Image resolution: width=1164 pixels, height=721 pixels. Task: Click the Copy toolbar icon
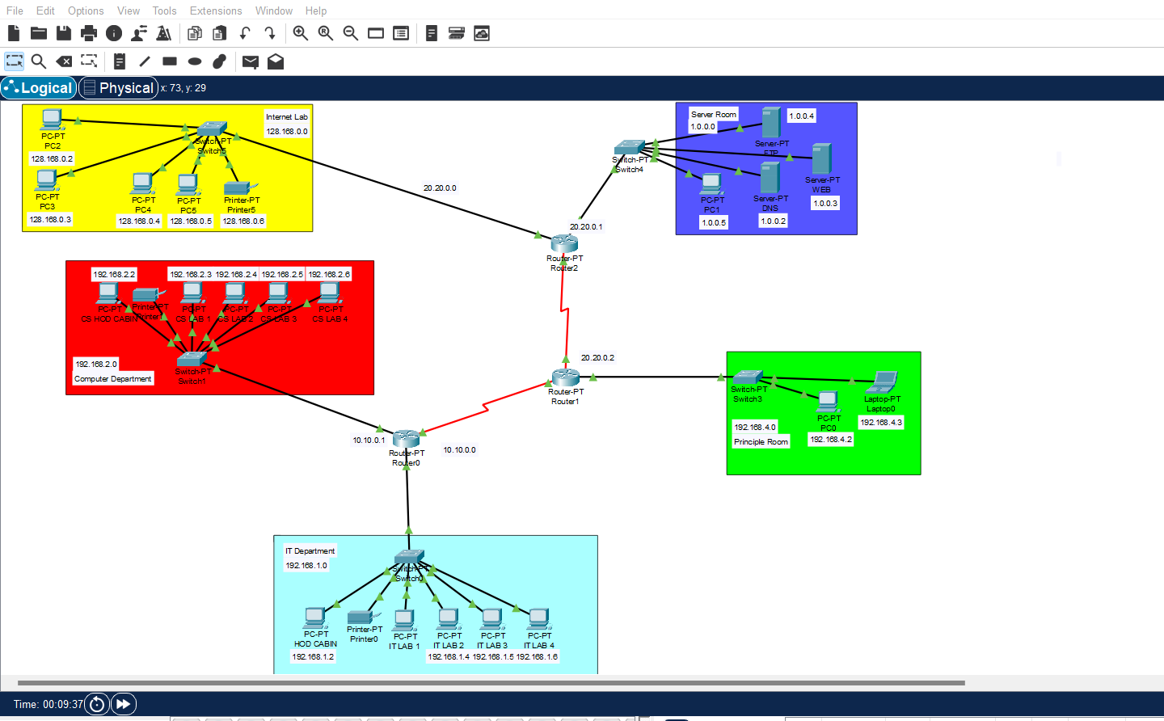point(194,33)
